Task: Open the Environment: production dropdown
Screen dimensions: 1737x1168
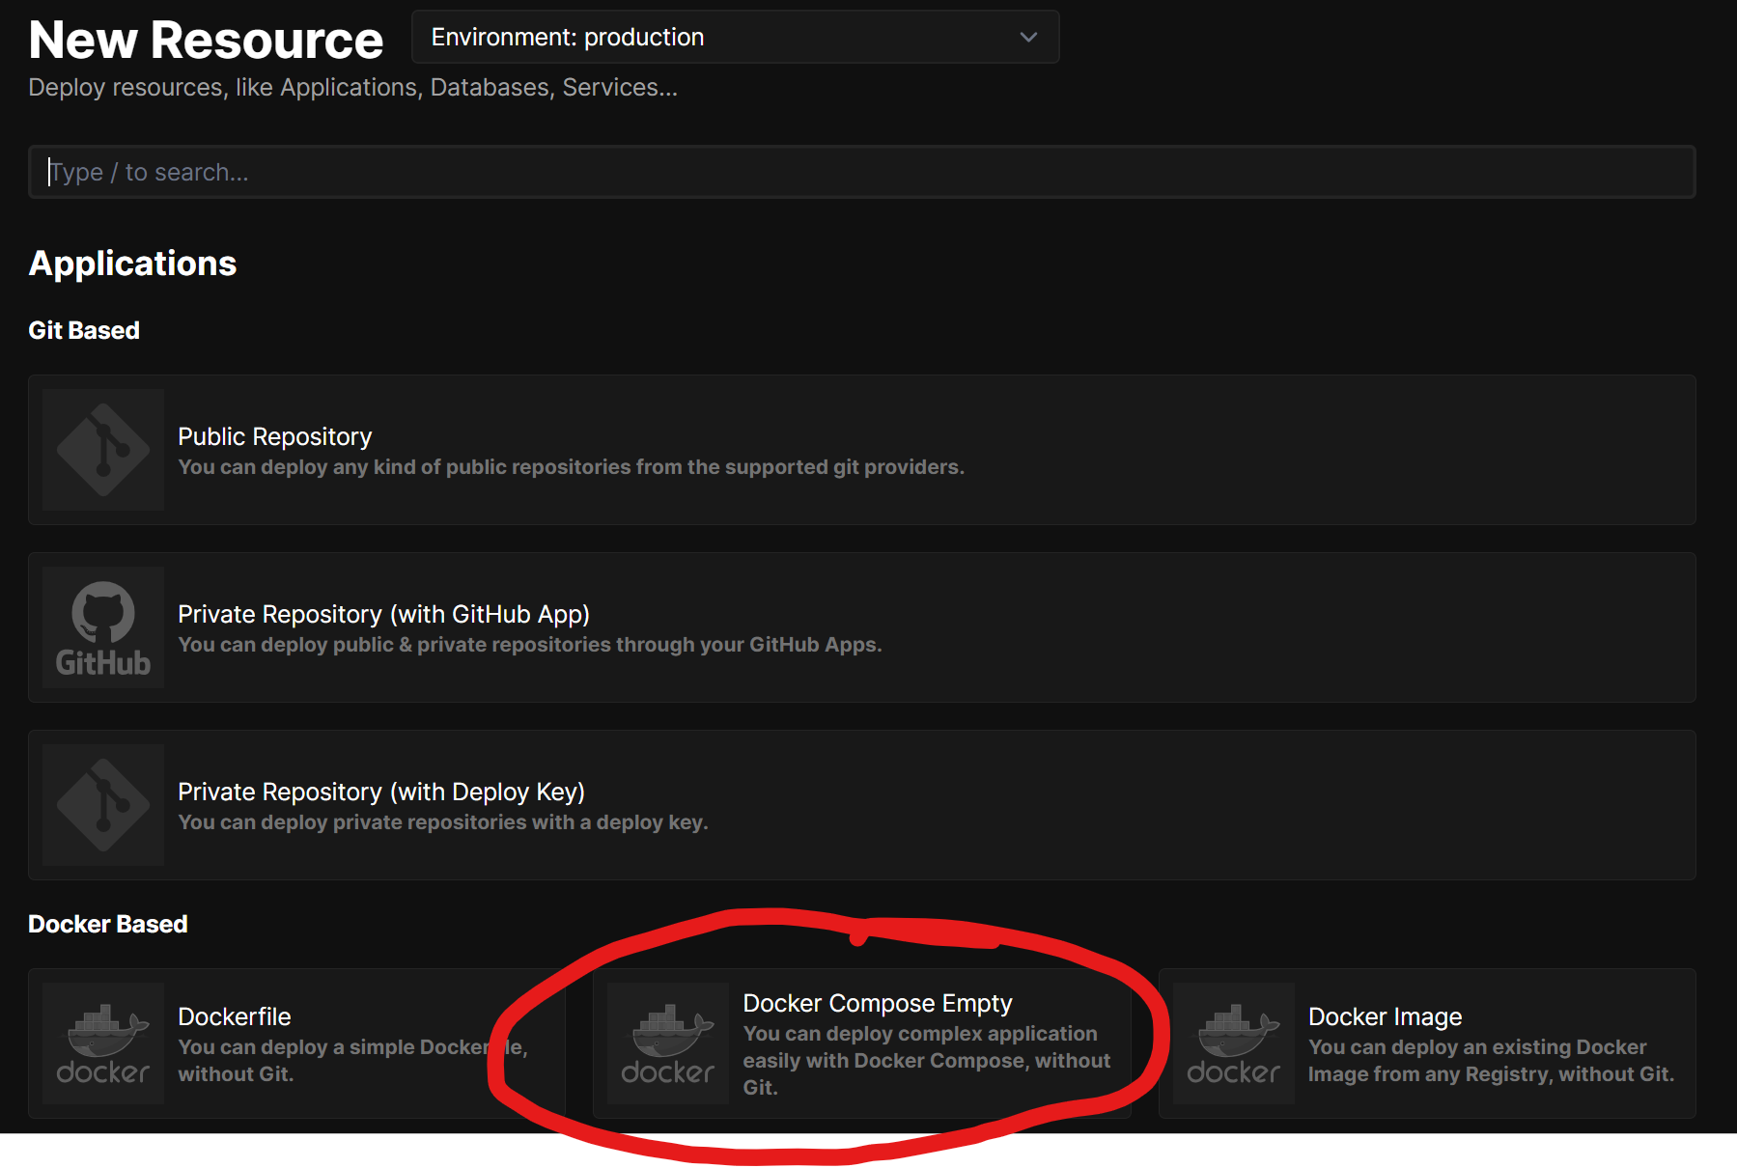Action: (x=735, y=37)
